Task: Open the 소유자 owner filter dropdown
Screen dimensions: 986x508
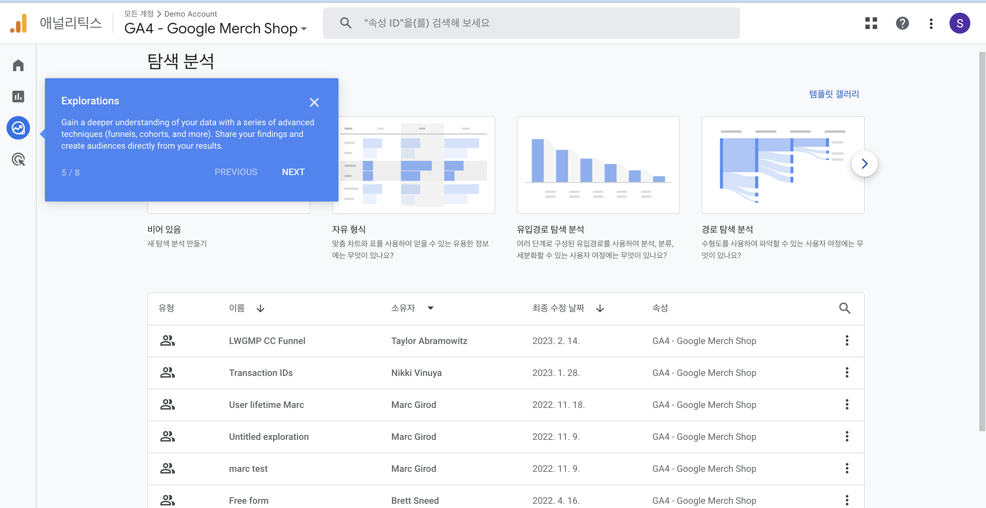Action: 431,308
